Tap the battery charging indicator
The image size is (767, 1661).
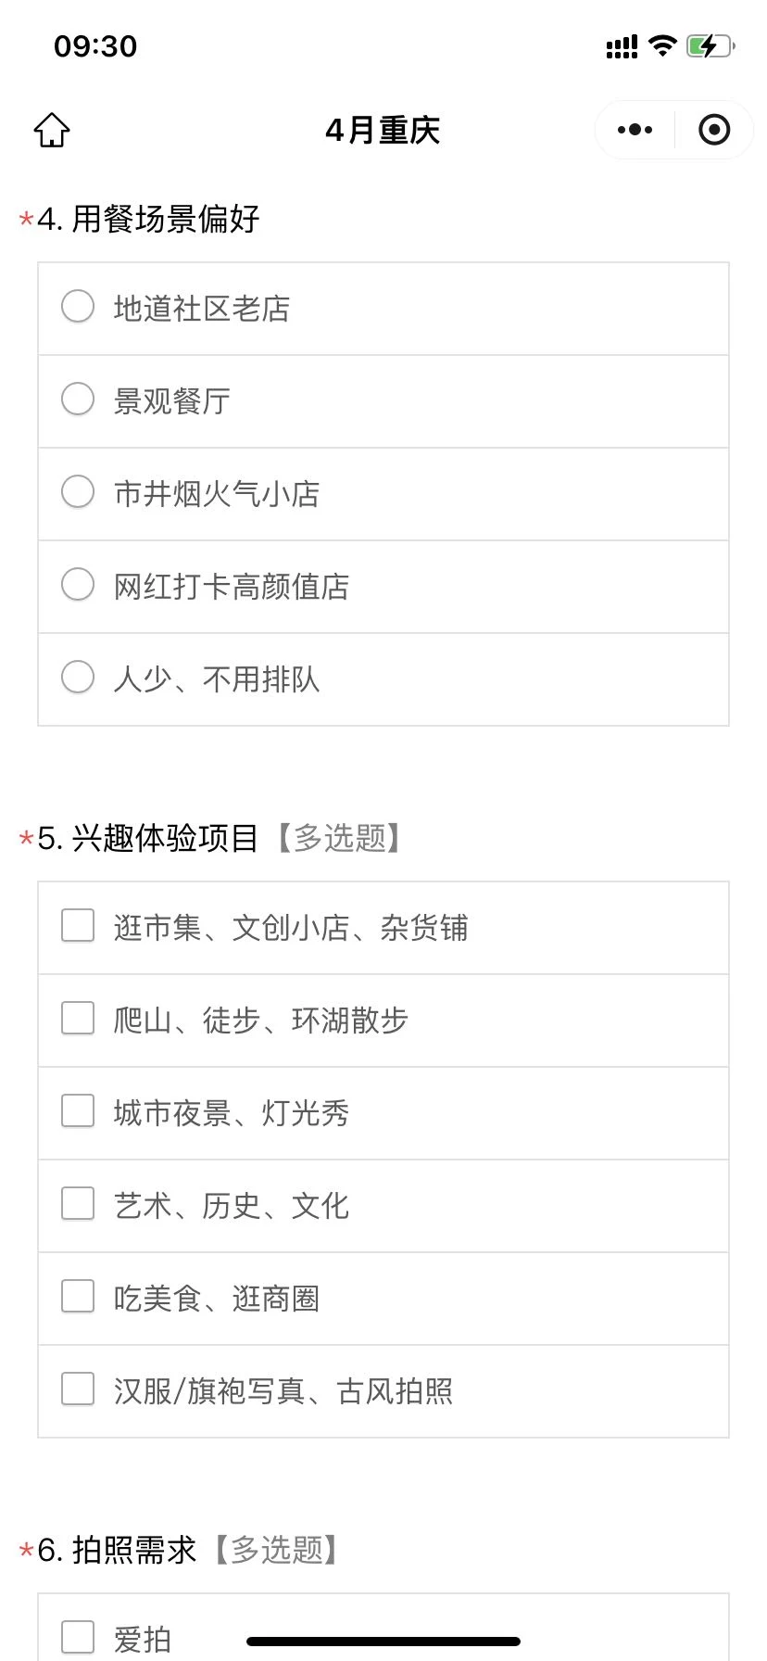[710, 45]
